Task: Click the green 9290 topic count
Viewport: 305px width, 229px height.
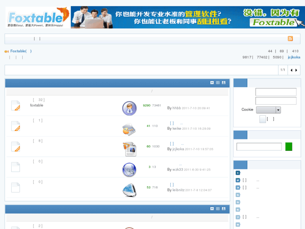Action: coord(146,105)
